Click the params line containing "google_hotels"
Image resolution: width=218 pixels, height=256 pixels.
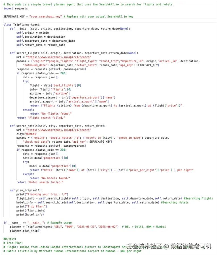coord(93,138)
